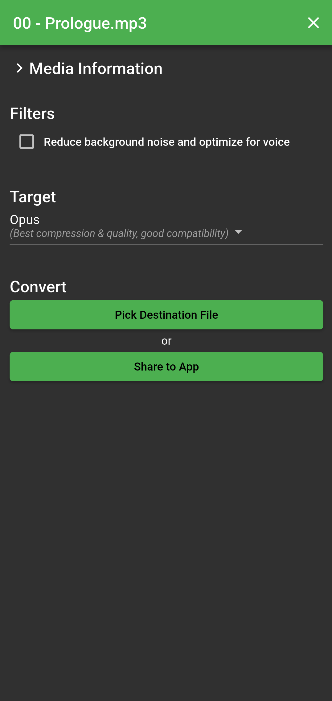
Task: Click the Convert section heading
Action: 38,287
